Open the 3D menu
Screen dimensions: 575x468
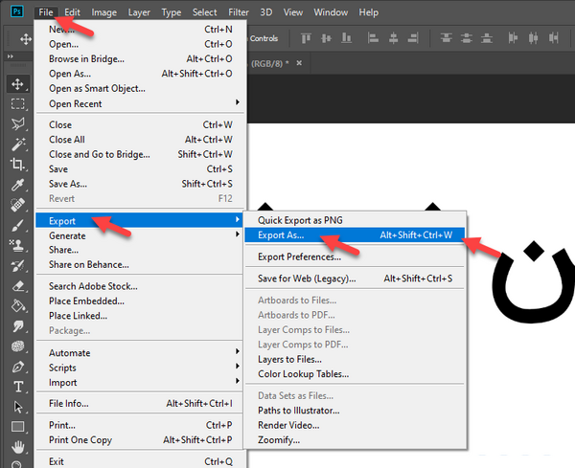[x=265, y=12]
